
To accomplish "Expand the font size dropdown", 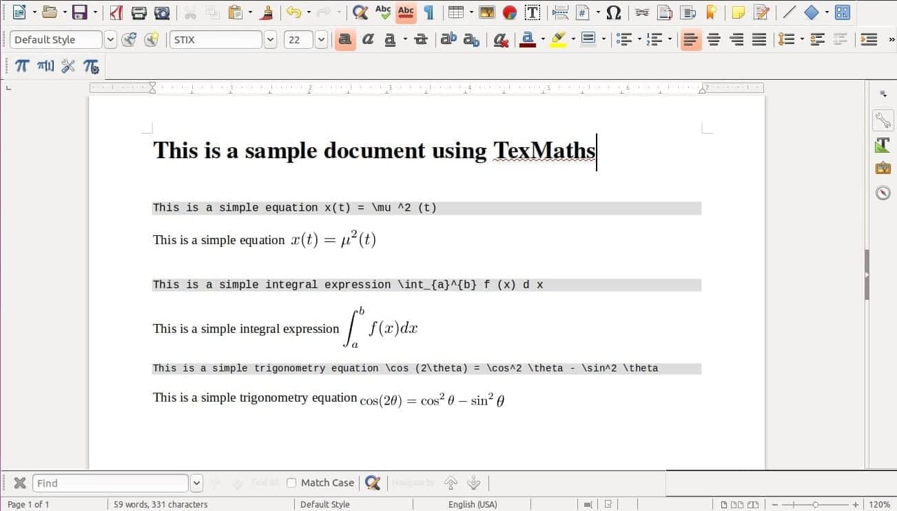I will tap(321, 40).
